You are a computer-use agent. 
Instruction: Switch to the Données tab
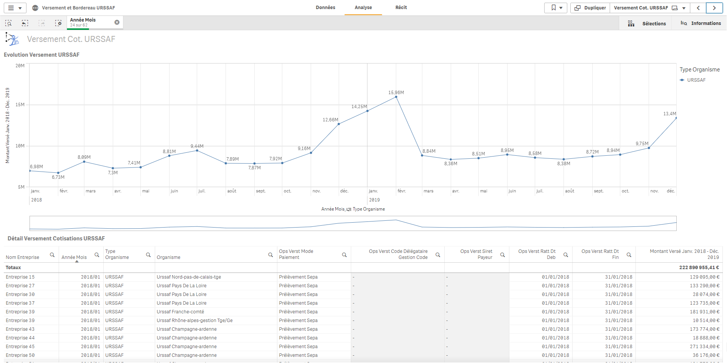[x=325, y=8]
